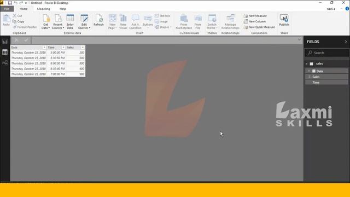Screen dimensions: 350x197
Task: Collapse the Fields pane
Action: [346, 42]
